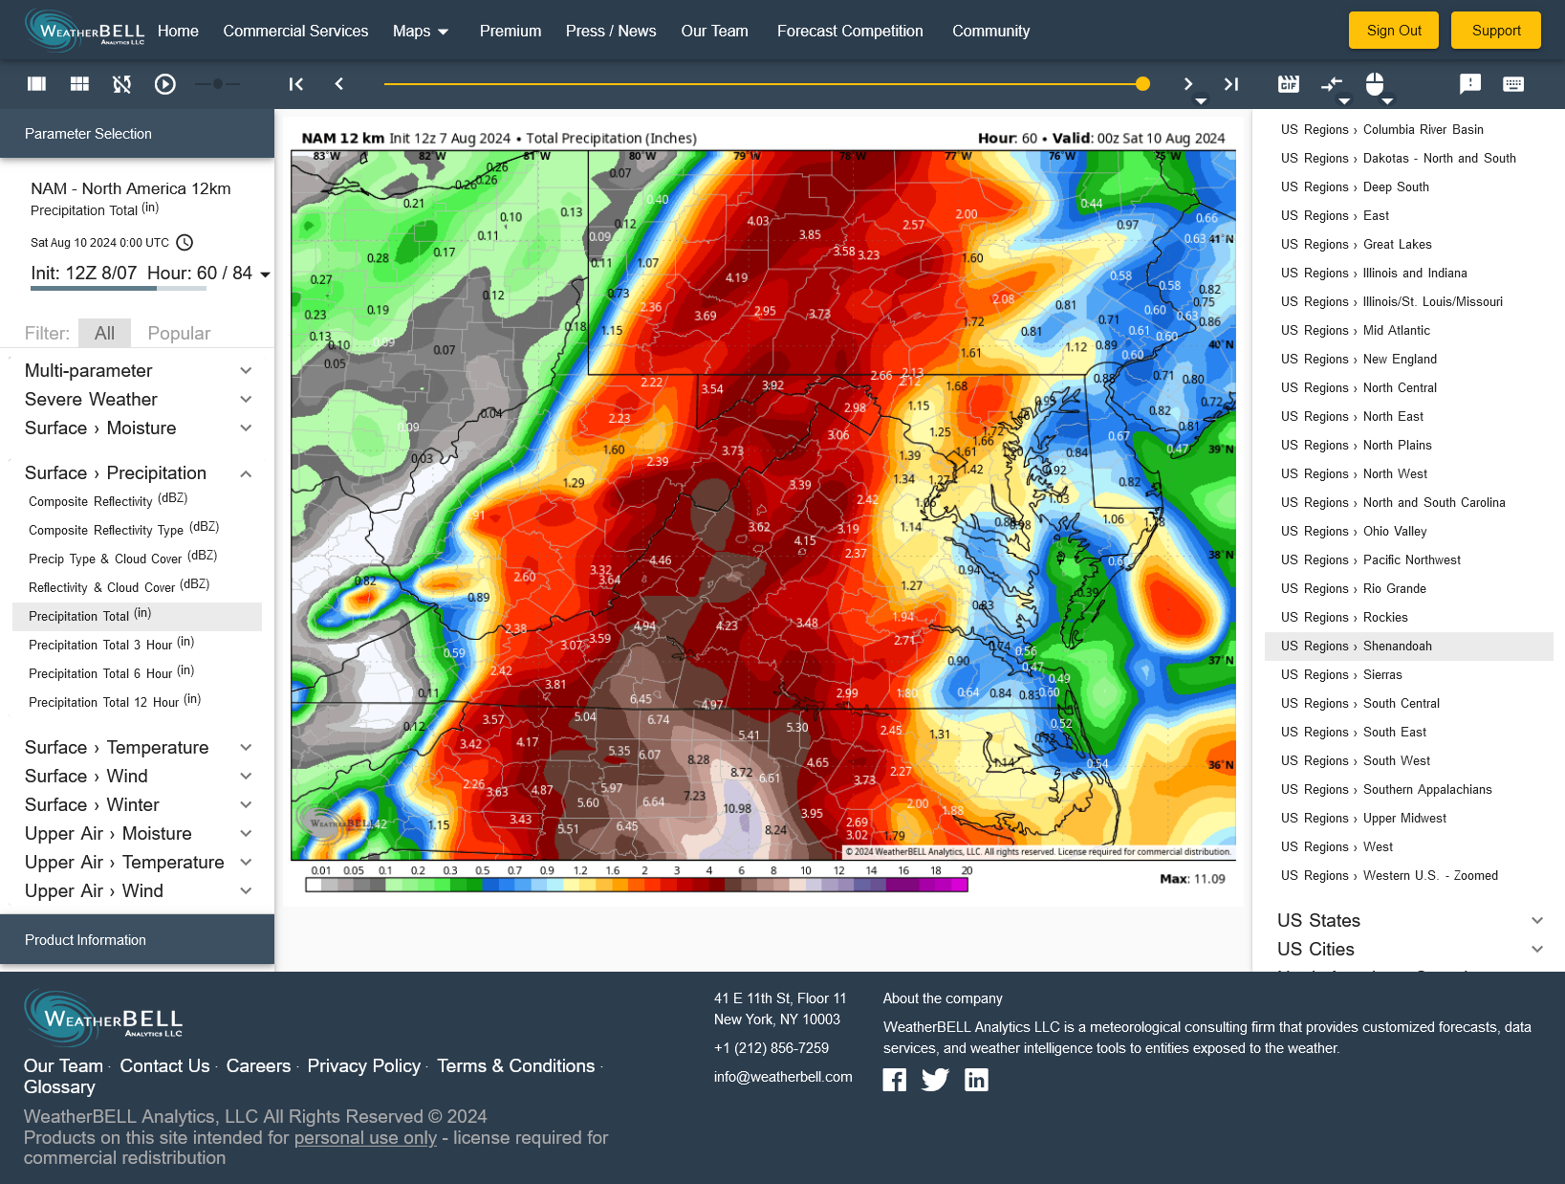Screen dimensions: 1565x1184
Task: Expand Surface Winter section
Action: (x=138, y=804)
